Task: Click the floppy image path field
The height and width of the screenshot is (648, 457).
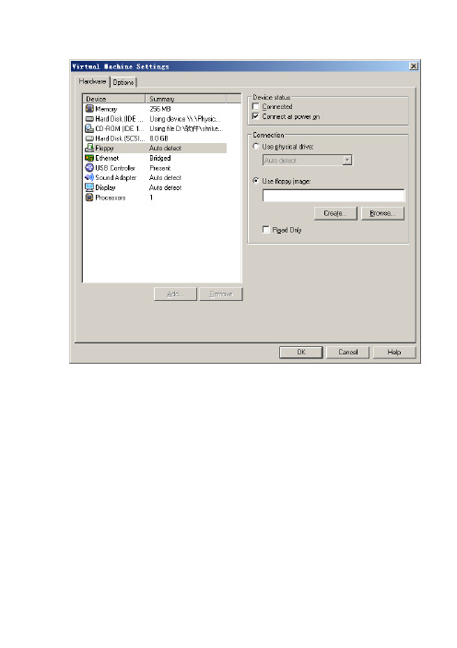Action: point(334,196)
